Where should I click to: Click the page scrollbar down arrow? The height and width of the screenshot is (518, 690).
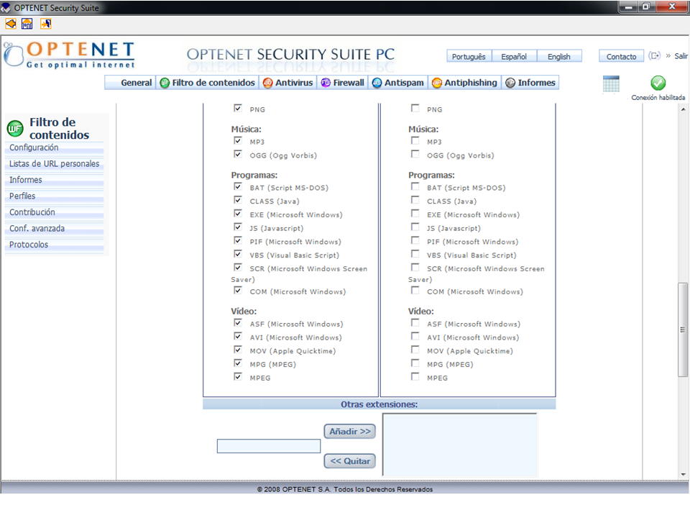click(683, 474)
